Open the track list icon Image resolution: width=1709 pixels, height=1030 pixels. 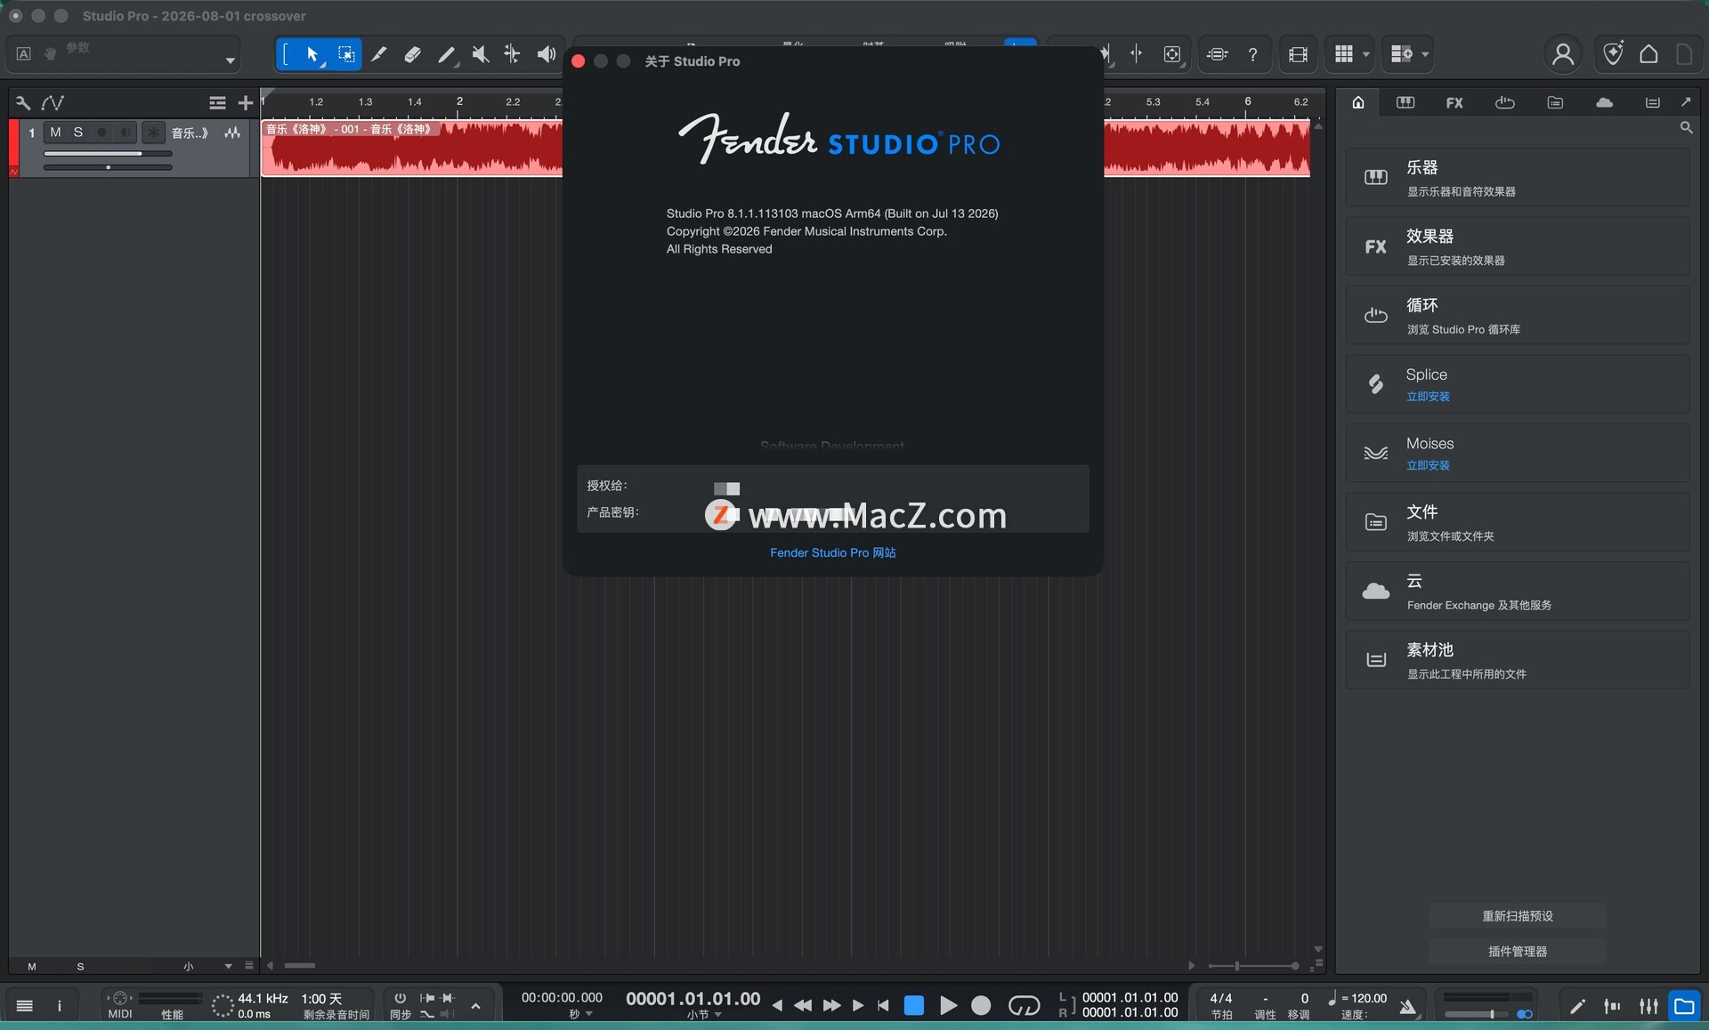pyautogui.click(x=217, y=103)
